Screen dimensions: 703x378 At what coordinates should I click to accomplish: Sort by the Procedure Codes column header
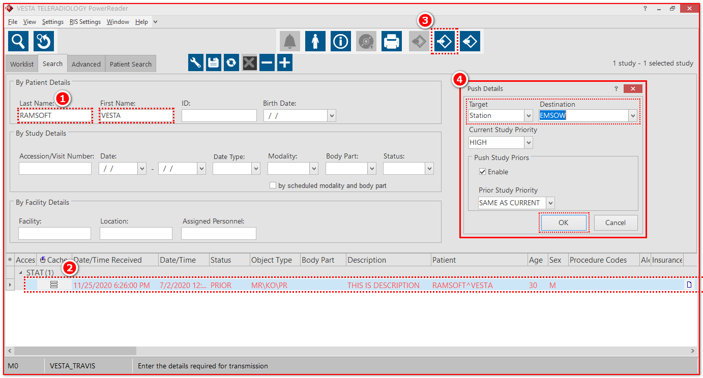pos(604,260)
